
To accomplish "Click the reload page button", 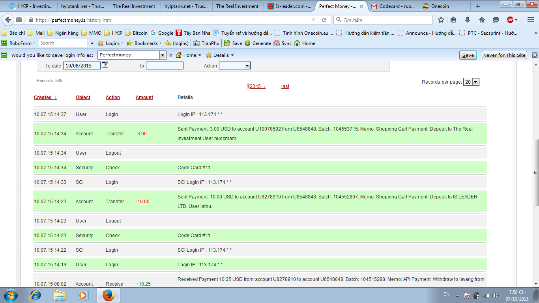I will point(324,20).
